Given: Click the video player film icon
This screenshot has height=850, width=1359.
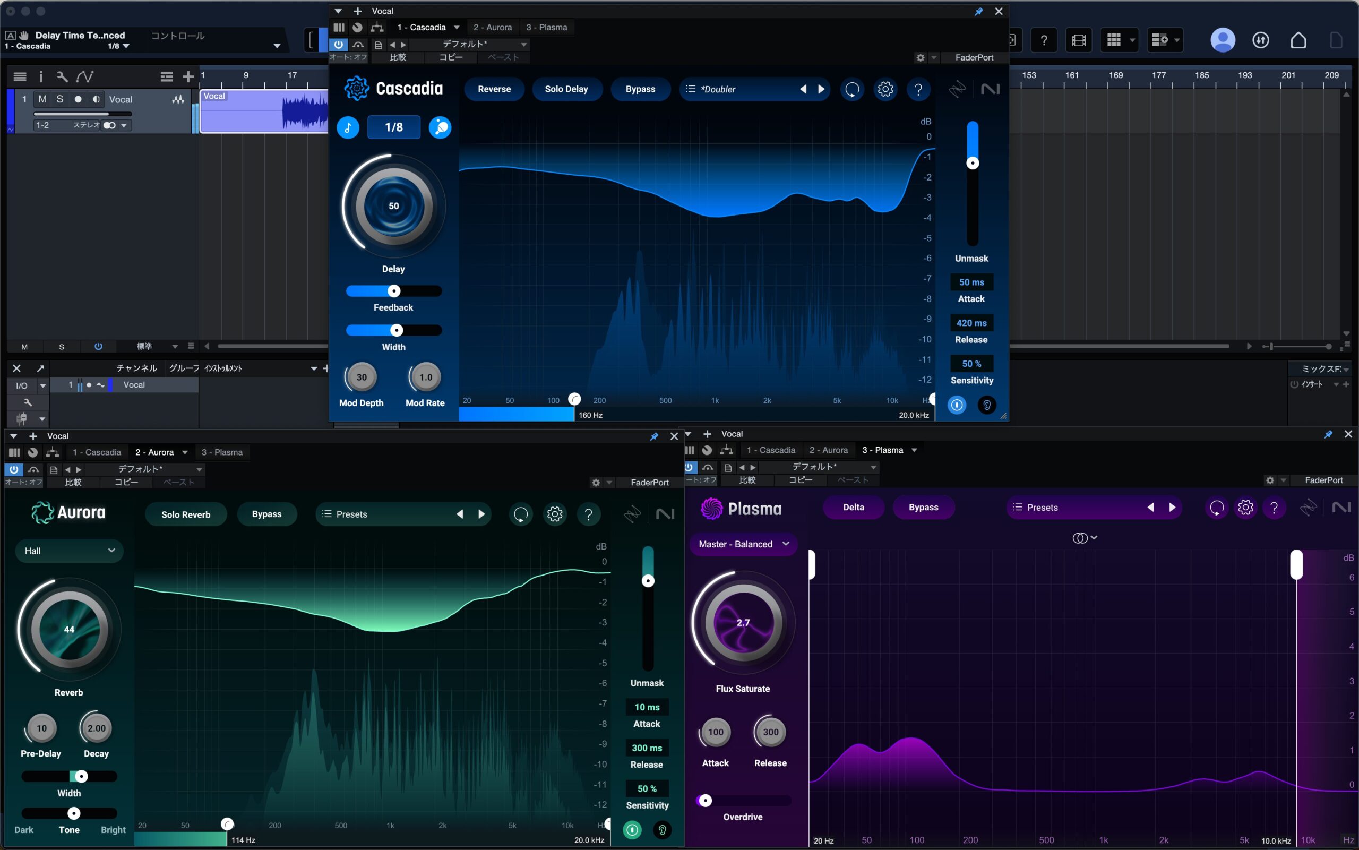Looking at the screenshot, I should pyautogui.click(x=1079, y=40).
